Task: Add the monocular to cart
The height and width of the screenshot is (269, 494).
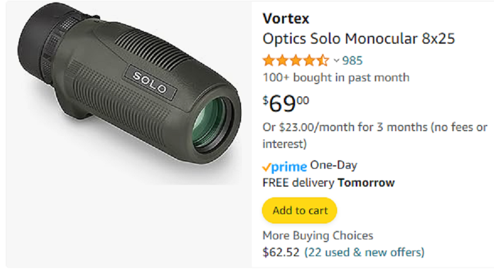Action: click(300, 210)
